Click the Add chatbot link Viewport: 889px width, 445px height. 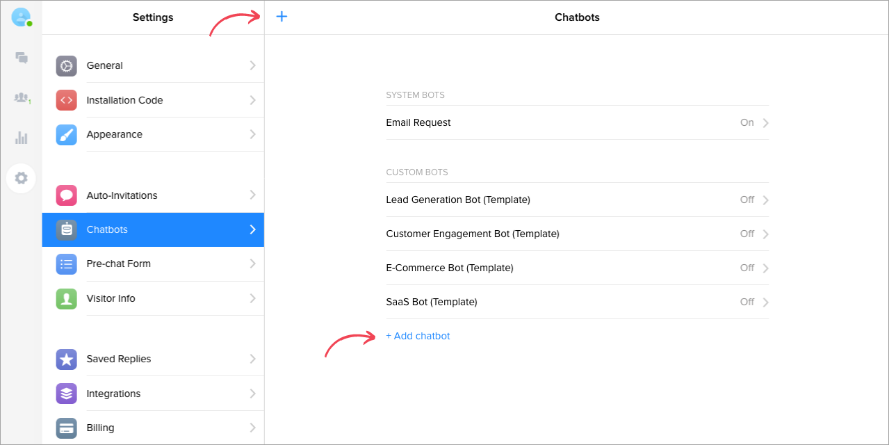coord(418,336)
